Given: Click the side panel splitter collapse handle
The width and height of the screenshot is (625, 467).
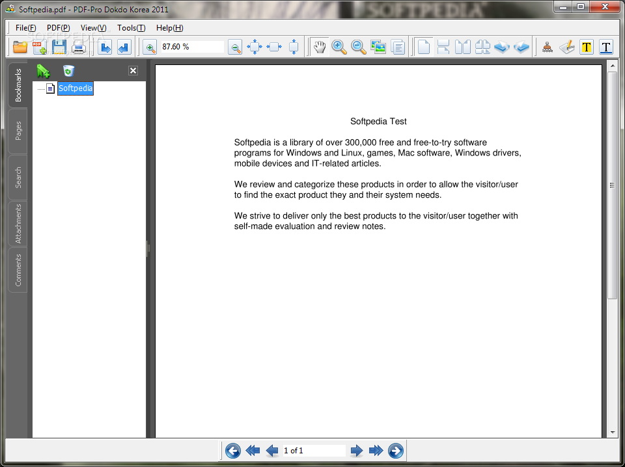Looking at the screenshot, I should click(148, 248).
